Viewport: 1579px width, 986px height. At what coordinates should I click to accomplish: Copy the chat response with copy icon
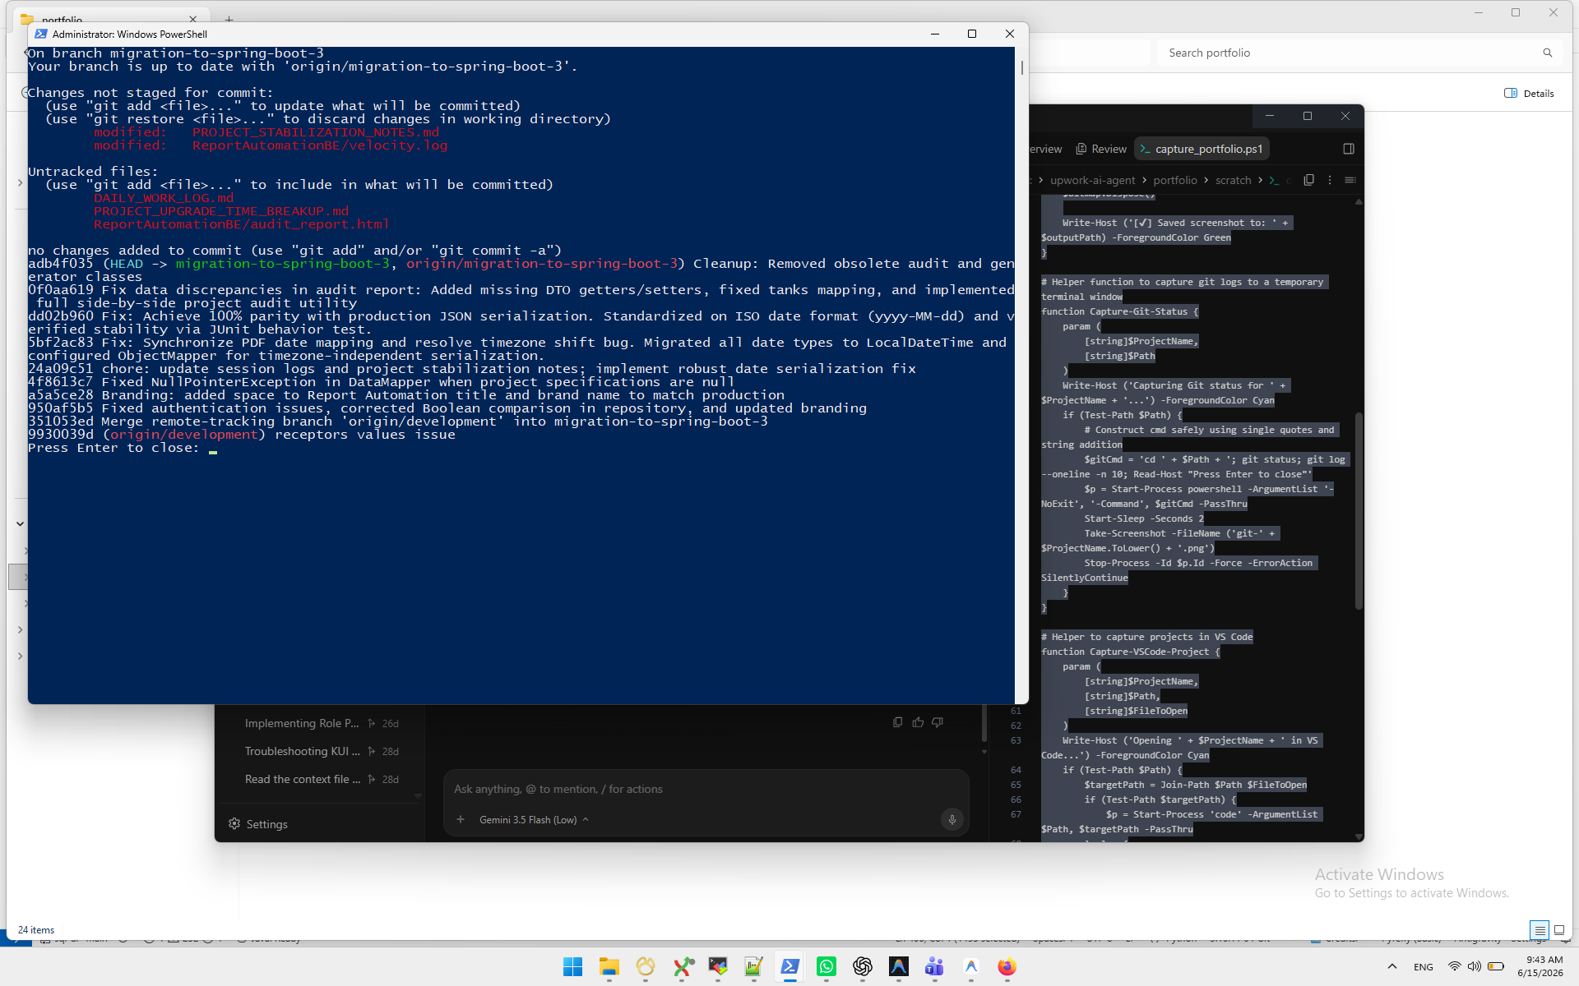(x=898, y=722)
